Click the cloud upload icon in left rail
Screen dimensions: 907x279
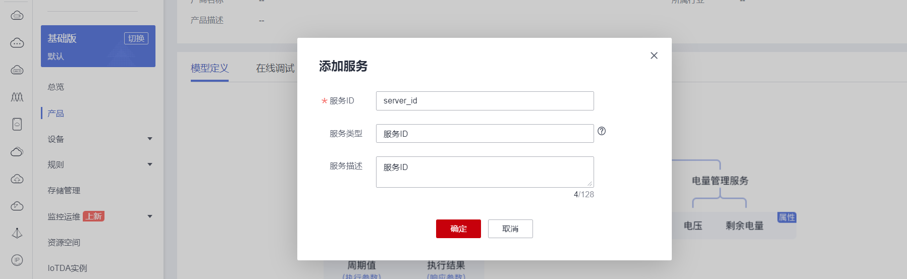pyautogui.click(x=17, y=179)
